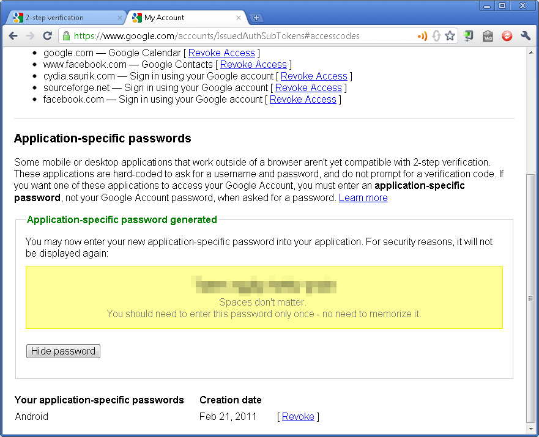Image resolution: width=539 pixels, height=437 pixels.
Task: Maximize the Chrome window
Action: (502, 6)
